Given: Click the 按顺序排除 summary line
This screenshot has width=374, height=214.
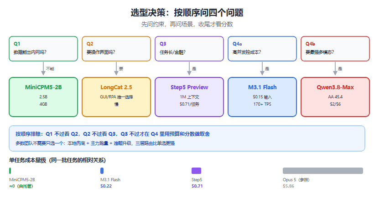Looking at the screenshot, I should click(113, 134).
